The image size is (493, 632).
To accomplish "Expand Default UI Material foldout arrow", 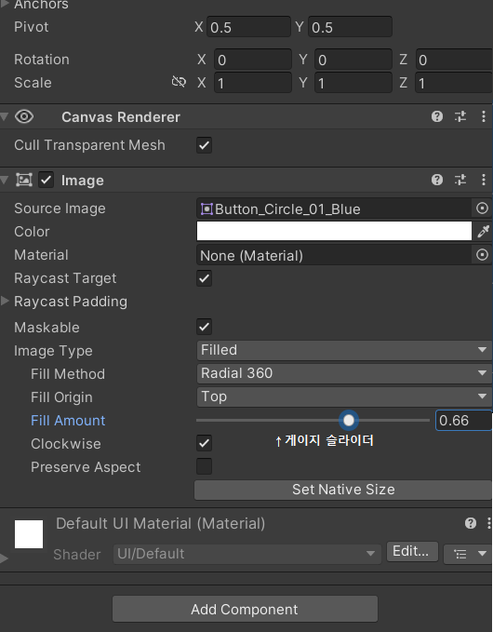I will point(5,558).
